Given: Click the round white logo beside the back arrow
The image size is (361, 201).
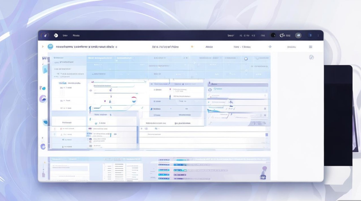Looking at the screenshot, I should 56,35.
